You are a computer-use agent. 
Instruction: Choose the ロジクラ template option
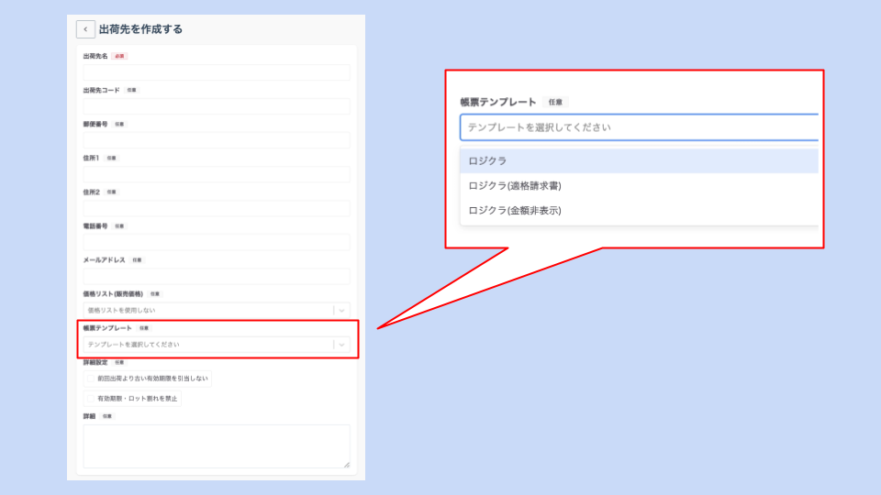tap(640, 161)
